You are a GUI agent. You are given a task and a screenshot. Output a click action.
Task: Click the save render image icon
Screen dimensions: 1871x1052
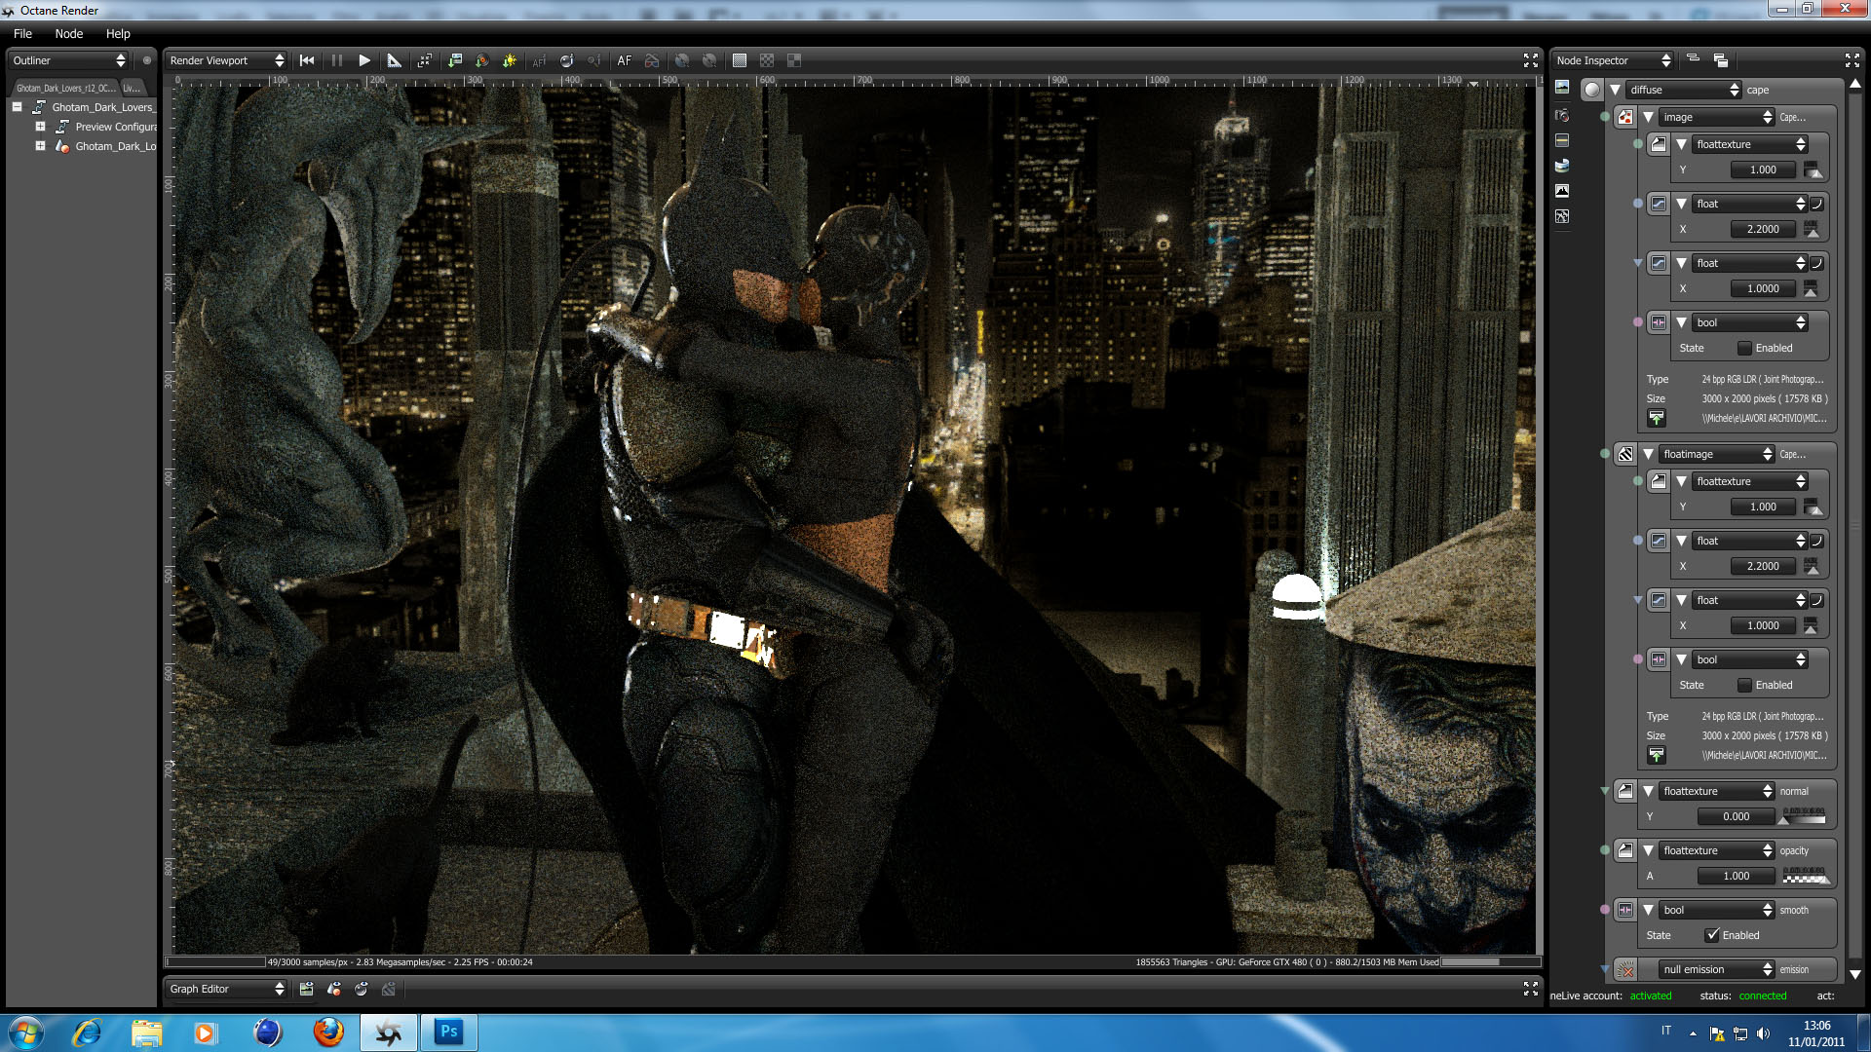point(454,60)
